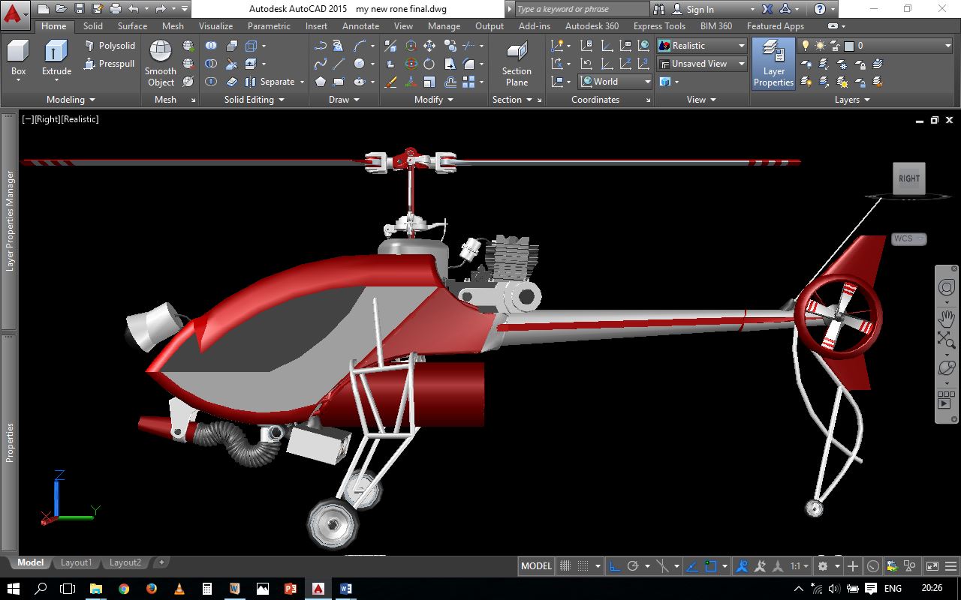Select the Presspull tool
The height and width of the screenshot is (600, 961).
pos(110,64)
